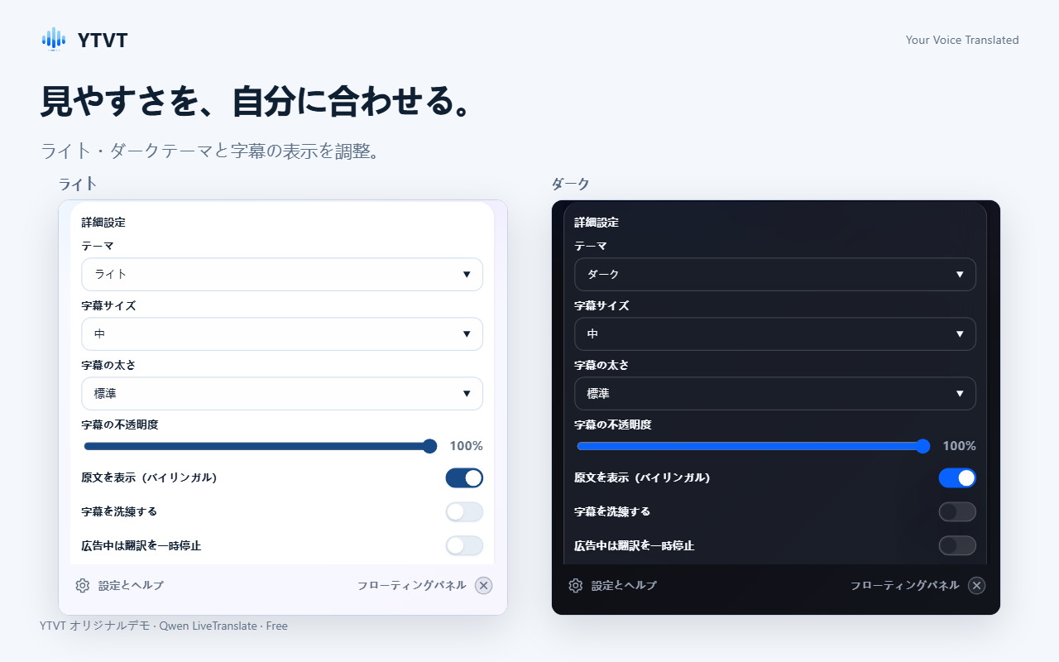
Task: Click the ライト heading above light card
Action: click(x=78, y=184)
